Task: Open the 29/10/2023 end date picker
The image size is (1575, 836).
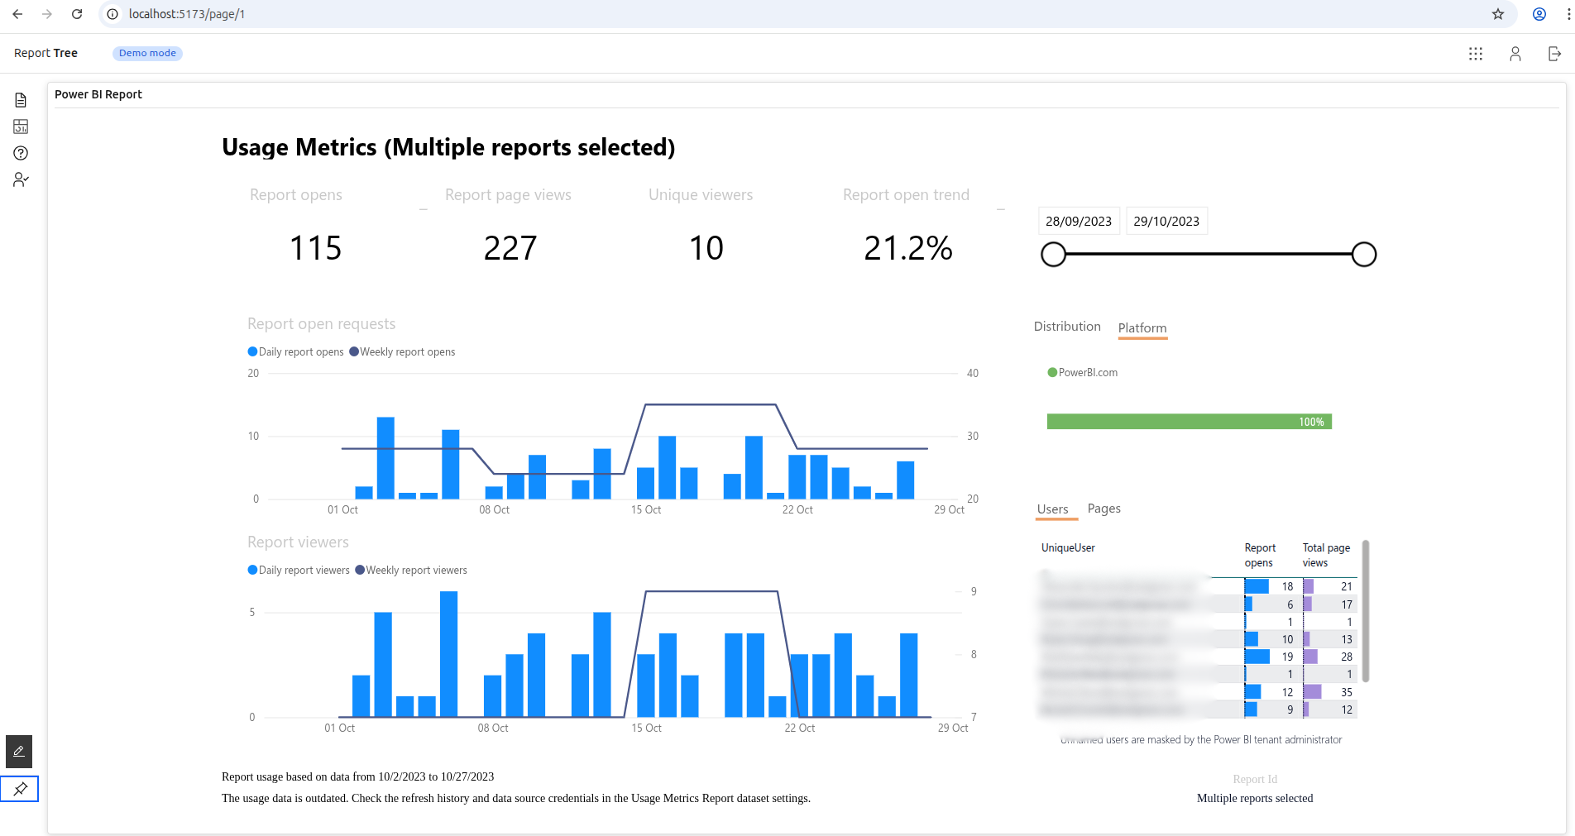Action: 1166,221
